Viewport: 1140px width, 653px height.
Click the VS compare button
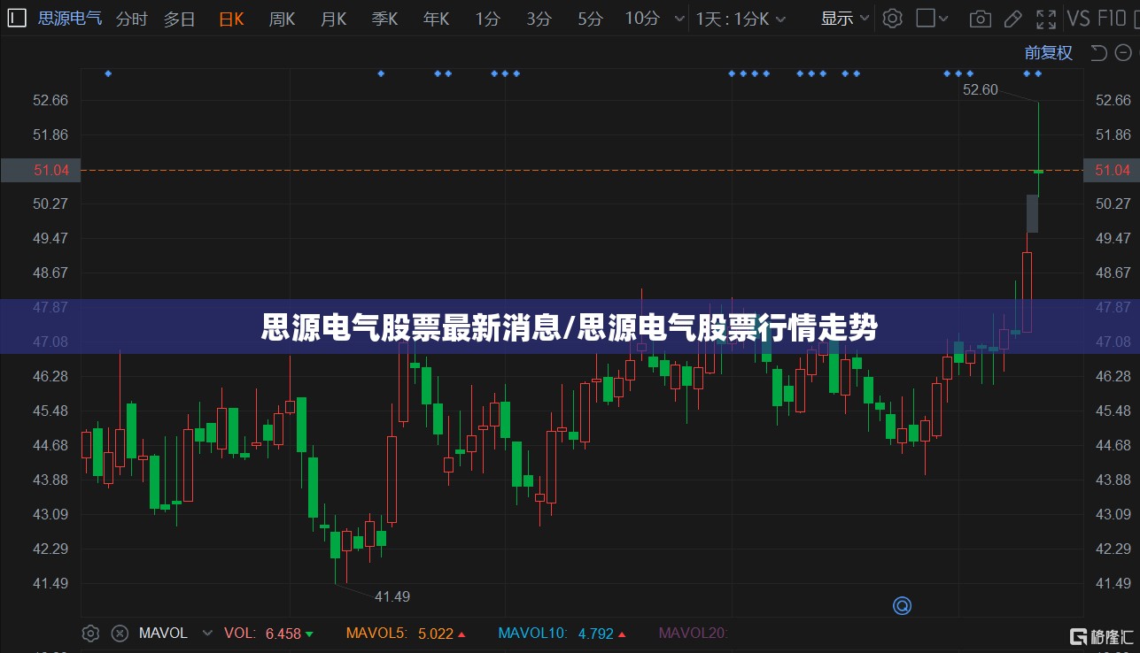(x=1079, y=18)
